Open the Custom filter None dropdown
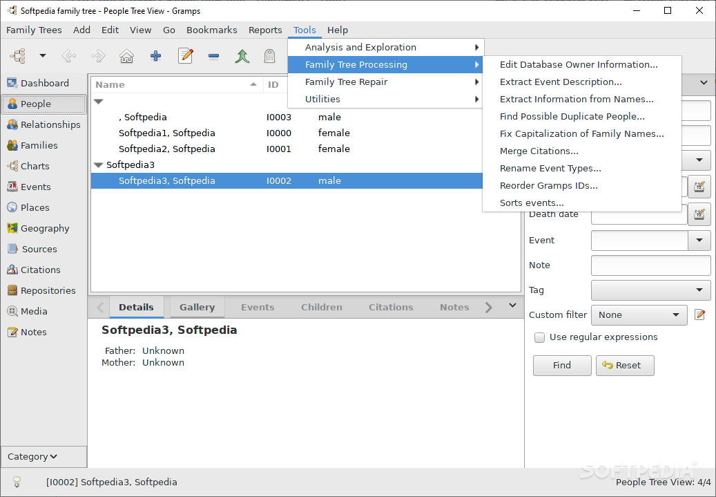The width and height of the screenshot is (716, 497). tap(639, 315)
